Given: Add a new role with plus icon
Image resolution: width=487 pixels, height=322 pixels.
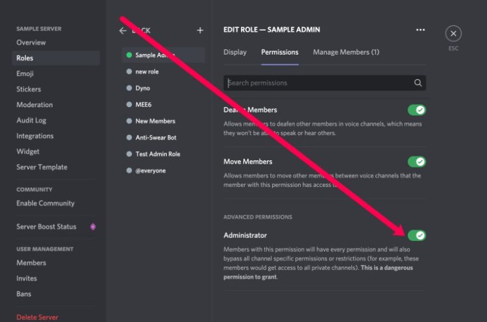Looking at the screenshot, I should [200, 31].
